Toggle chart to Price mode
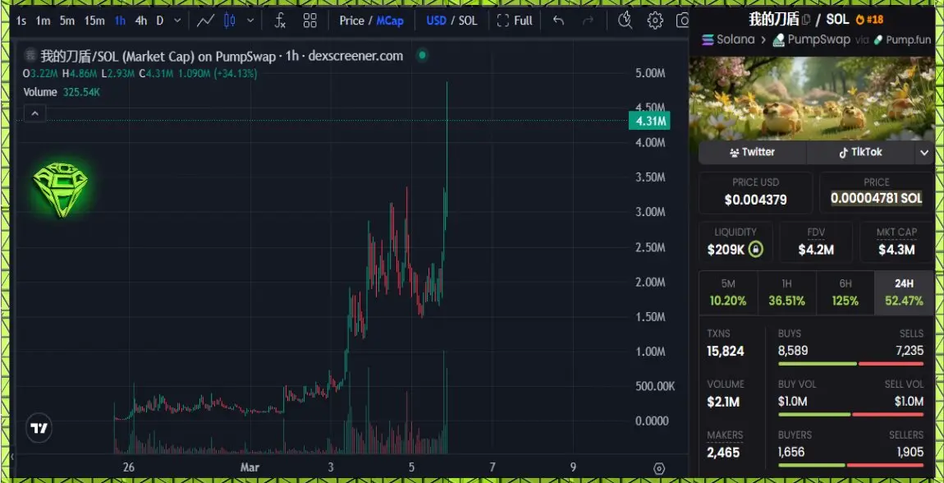The image size is (944, 483). pyautogui.click(x=351, y=21)
